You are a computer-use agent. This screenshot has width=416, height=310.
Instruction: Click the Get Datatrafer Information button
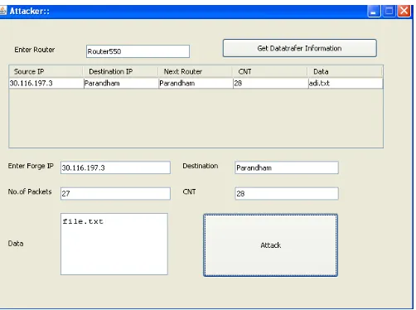[300, 48]
